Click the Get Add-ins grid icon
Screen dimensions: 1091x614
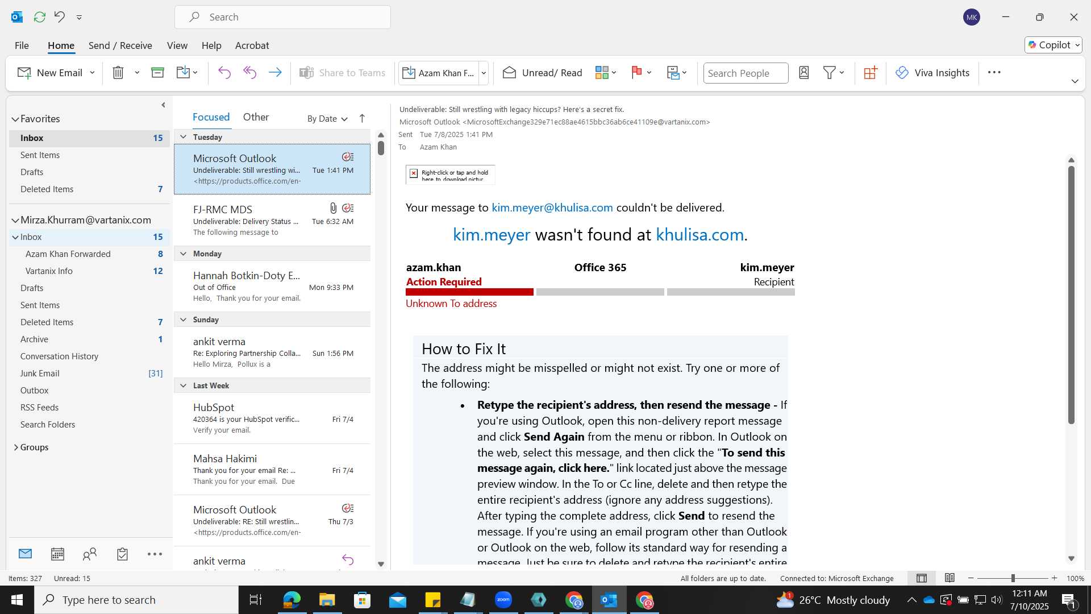coord(871,73)
